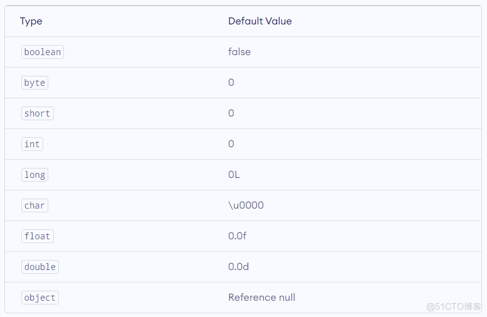The height and width of the screenshot is (317, 487).
Task: Select the \u0000 default value text
Action: 246,205
